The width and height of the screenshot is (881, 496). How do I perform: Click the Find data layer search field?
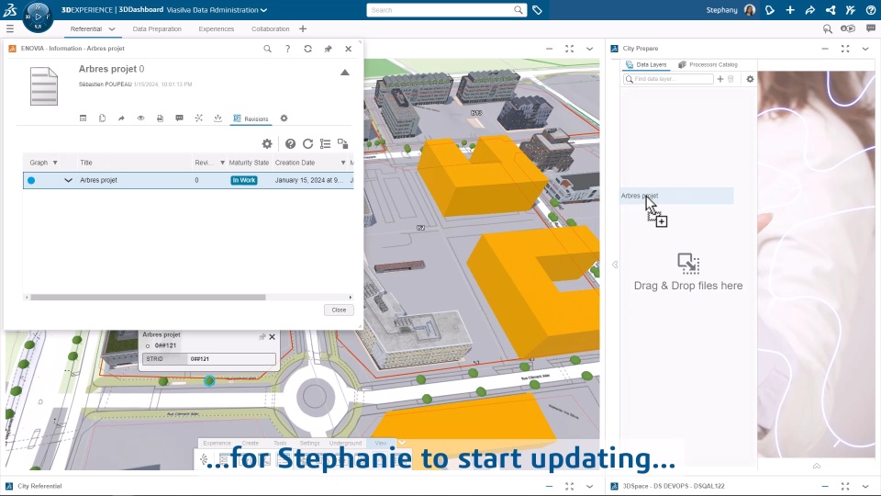tap(668, 79)
